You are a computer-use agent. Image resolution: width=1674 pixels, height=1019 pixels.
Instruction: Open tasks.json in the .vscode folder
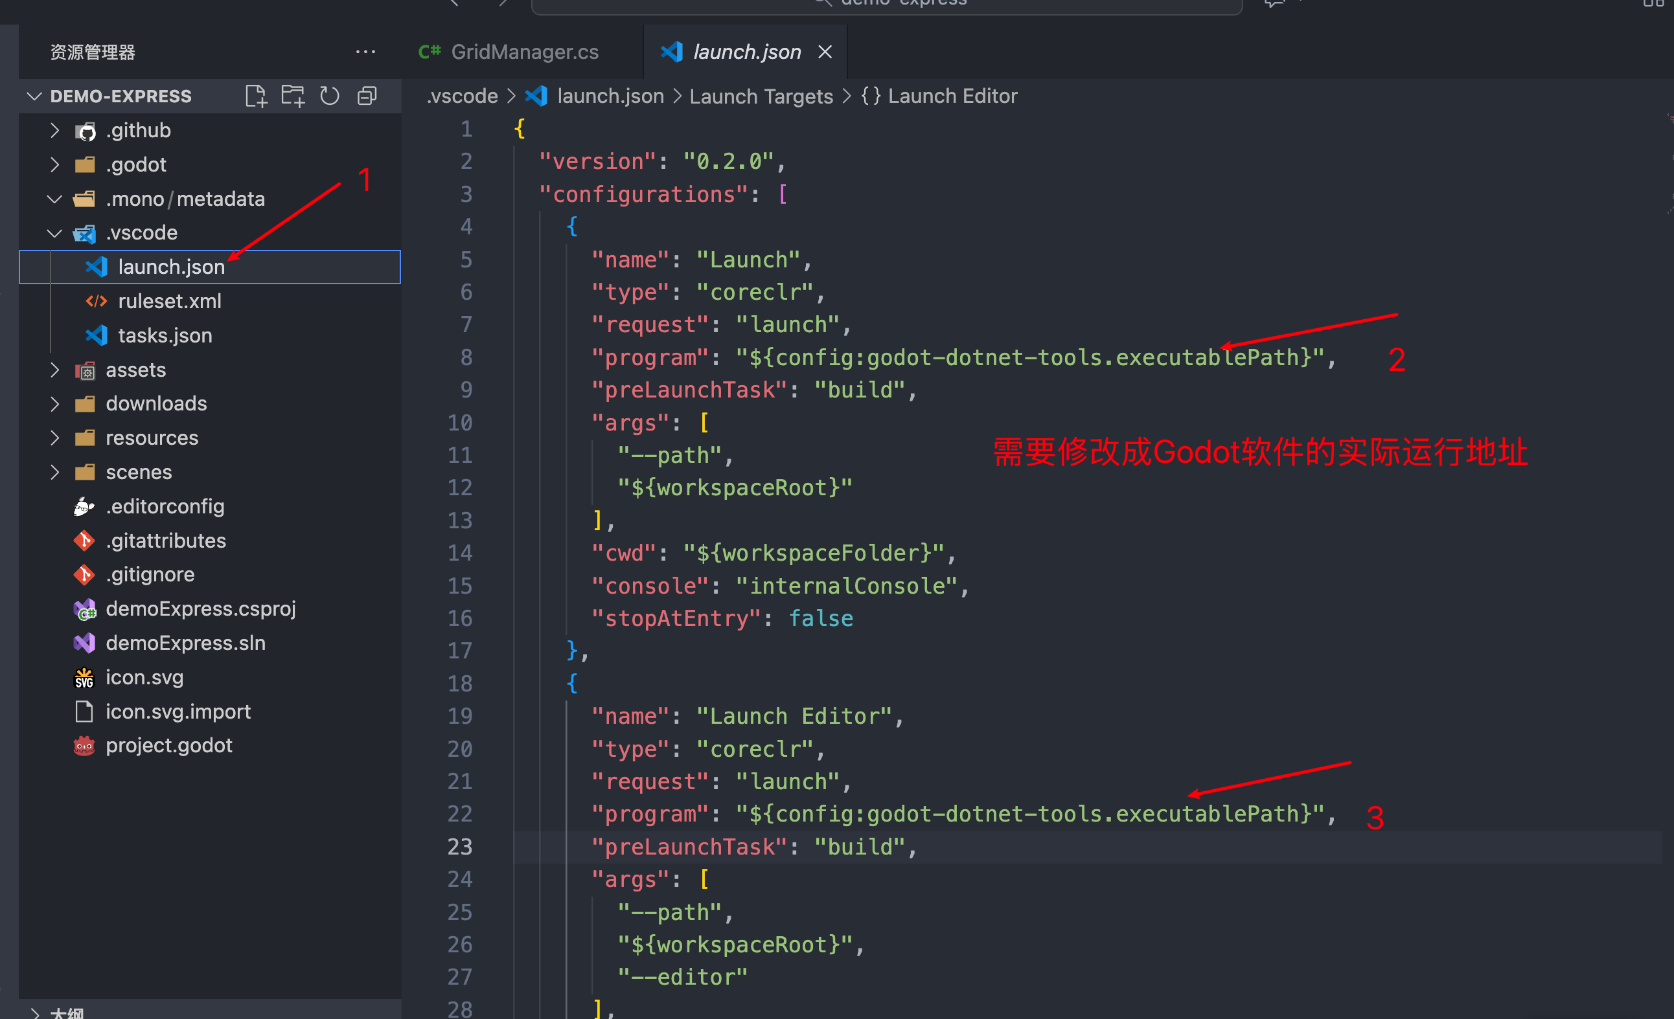coord(165,335)
